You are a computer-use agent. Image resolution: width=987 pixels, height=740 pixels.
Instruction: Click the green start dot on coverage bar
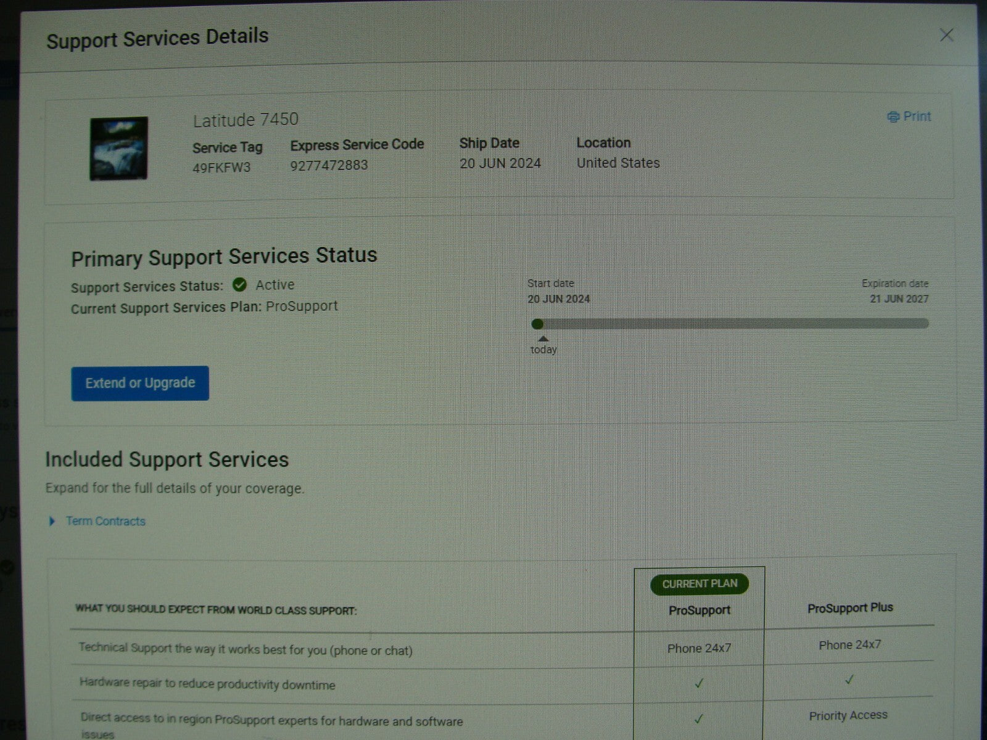537,324
